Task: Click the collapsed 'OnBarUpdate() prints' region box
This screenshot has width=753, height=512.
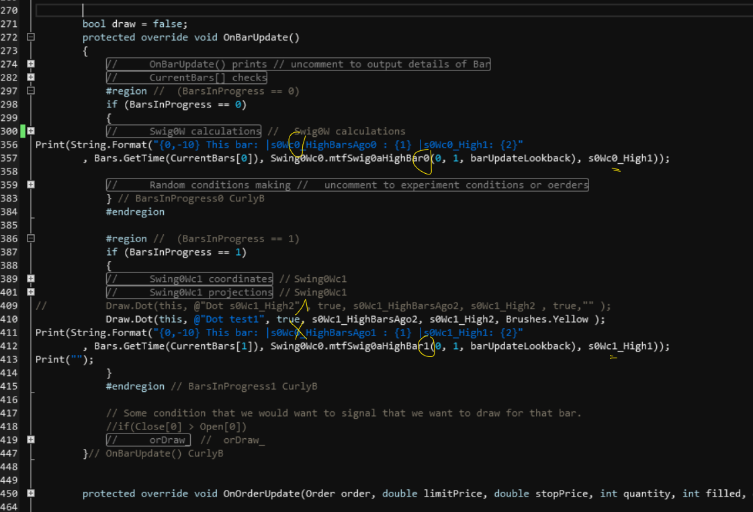Action: tap(298, 64)
